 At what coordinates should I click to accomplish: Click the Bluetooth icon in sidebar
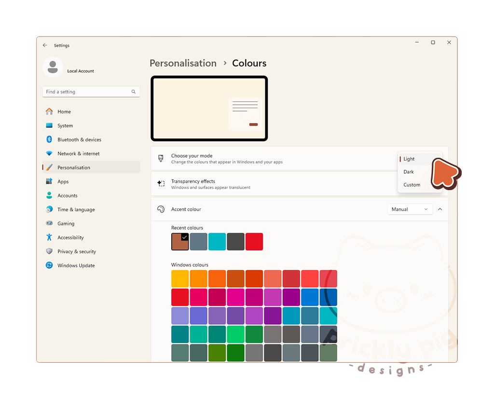click(49, 139)
